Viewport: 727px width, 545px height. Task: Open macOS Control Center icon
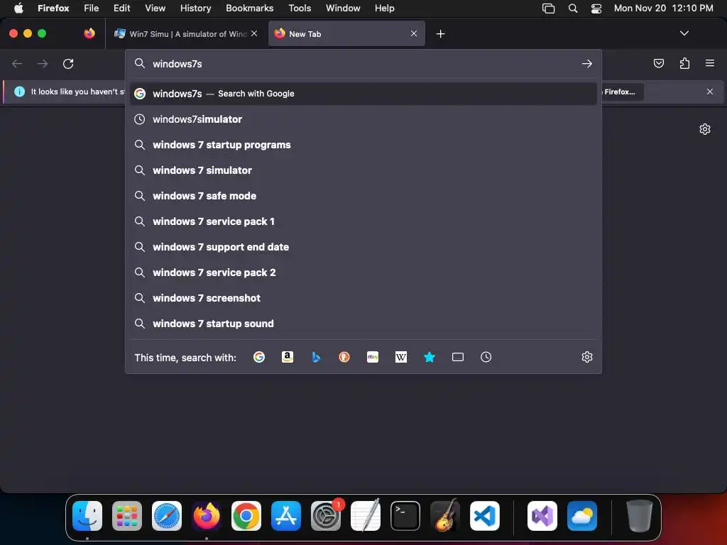[x=596, y=8]
